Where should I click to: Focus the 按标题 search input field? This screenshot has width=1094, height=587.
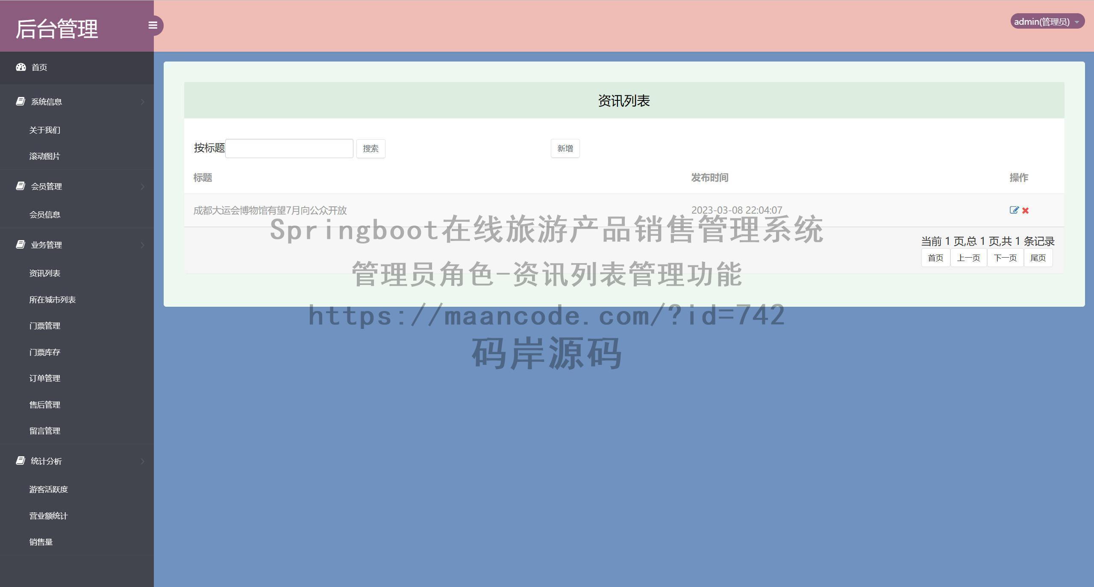(x=289, y=148)
